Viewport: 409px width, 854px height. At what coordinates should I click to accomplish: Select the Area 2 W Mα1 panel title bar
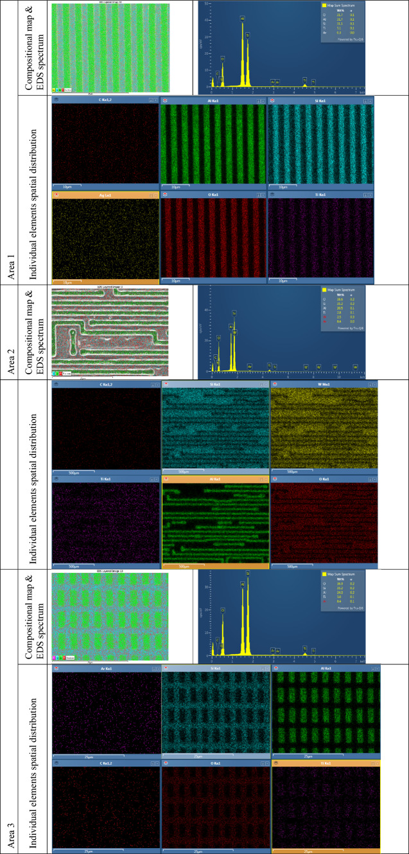pyautogui.click(x=324, y=385)
